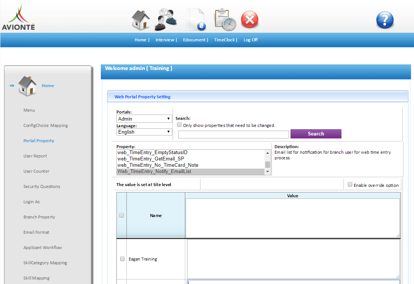Open the Branch Property menu item
Screen dimensions: 414x284
point(39,217)
